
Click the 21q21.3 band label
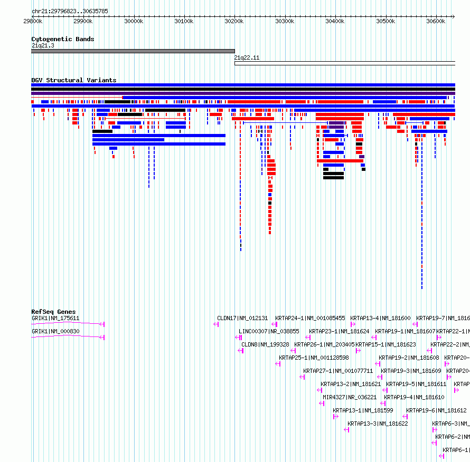[43, 45]
